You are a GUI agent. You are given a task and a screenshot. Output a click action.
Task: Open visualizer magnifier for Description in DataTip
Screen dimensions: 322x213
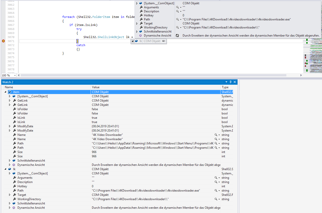coord(178,11)
